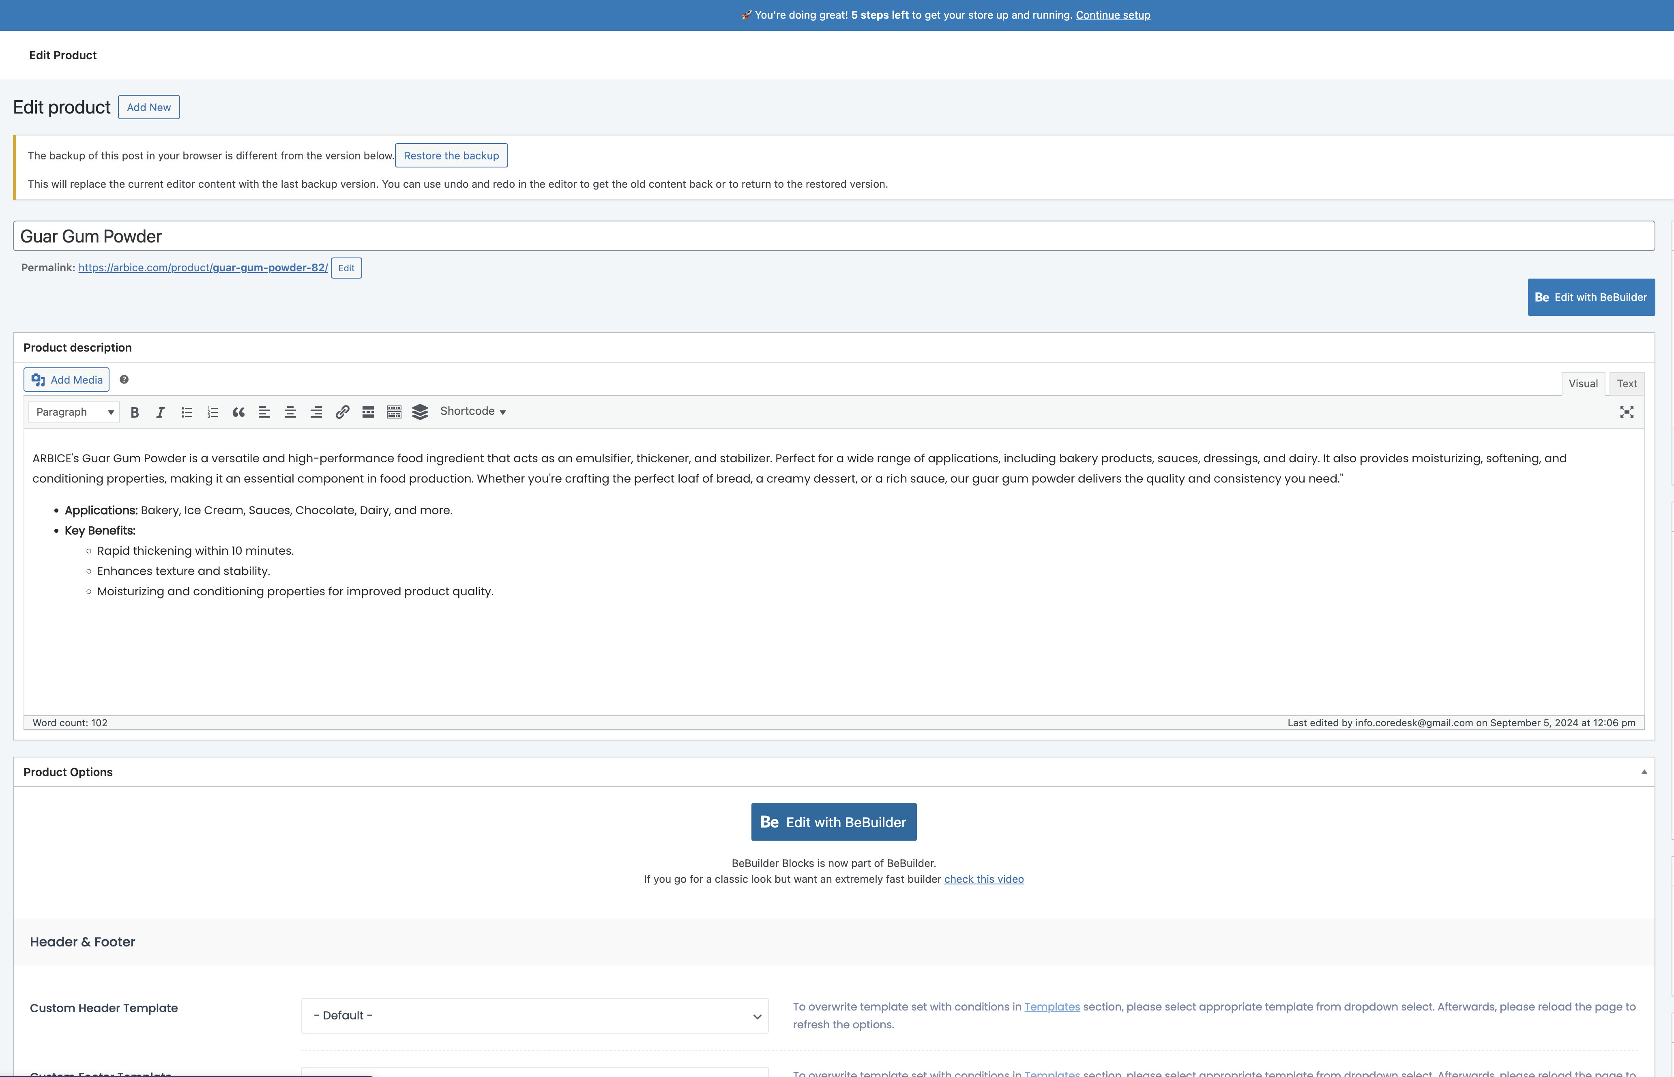Toggle bold formatting in editor toolbar
This screenshot has height=1077, width=1674.
(x=135, y=412)
